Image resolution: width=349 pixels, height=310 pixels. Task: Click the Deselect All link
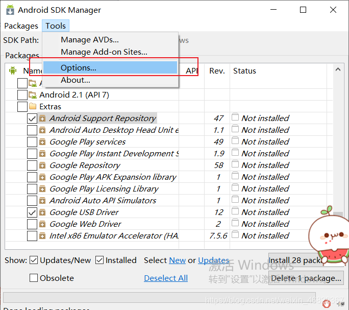point(166,278)
